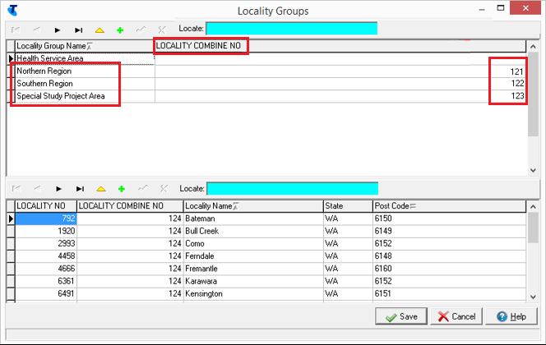546x345 pixels.
Task: Open Help for Locality Groups
Action: click(511, 316)
